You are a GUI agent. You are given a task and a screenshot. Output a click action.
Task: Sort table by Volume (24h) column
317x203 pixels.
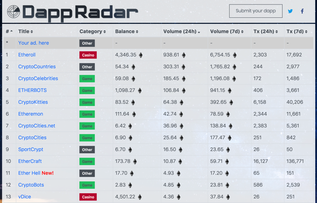click(x=182, y=32)
